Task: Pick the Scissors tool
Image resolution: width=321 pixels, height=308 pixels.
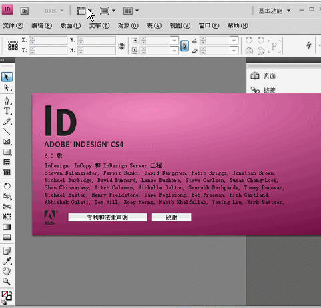Action: (7, 207)
